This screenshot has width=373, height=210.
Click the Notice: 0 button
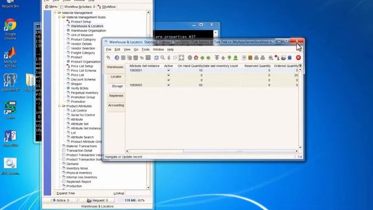click(x=61, y=200)
